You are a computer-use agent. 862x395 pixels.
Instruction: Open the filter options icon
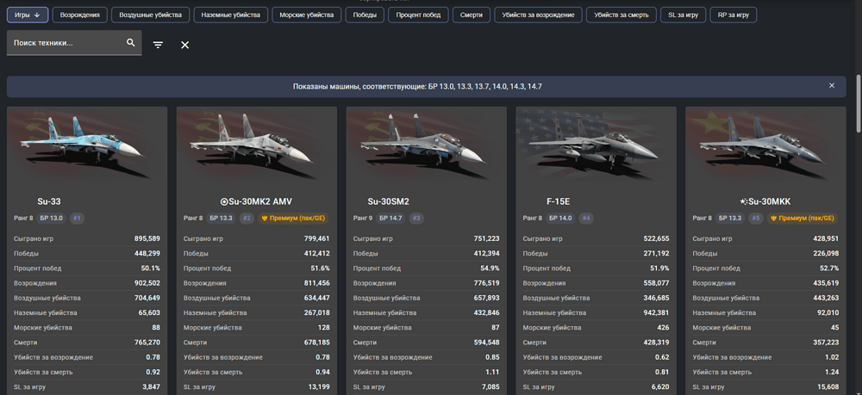coord(158,45)
